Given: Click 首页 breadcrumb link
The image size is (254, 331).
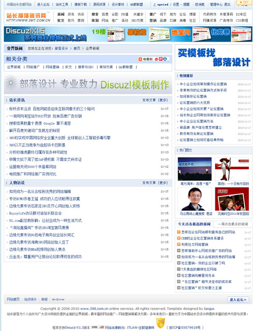Looking at the screenshot, I should [77, 48].
